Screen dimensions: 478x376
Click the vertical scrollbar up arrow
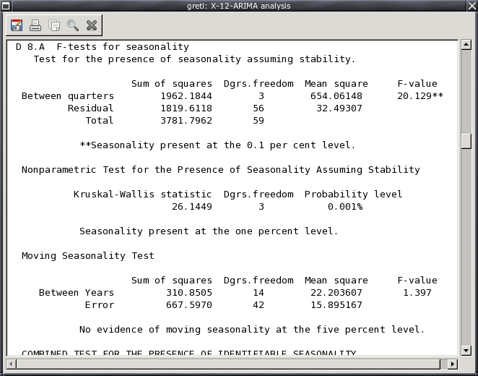(x=466, y=46)
